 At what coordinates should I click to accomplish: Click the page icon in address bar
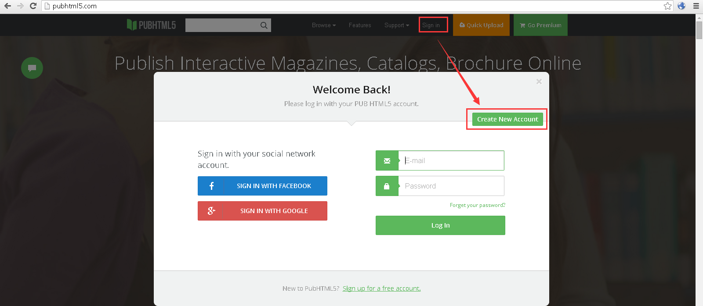[47, 6]
